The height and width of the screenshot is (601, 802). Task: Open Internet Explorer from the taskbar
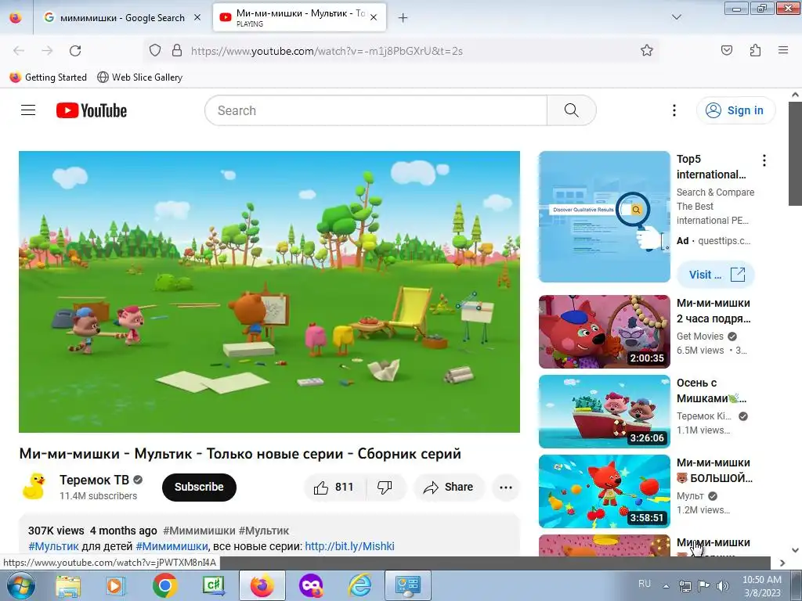coord(359,585)
